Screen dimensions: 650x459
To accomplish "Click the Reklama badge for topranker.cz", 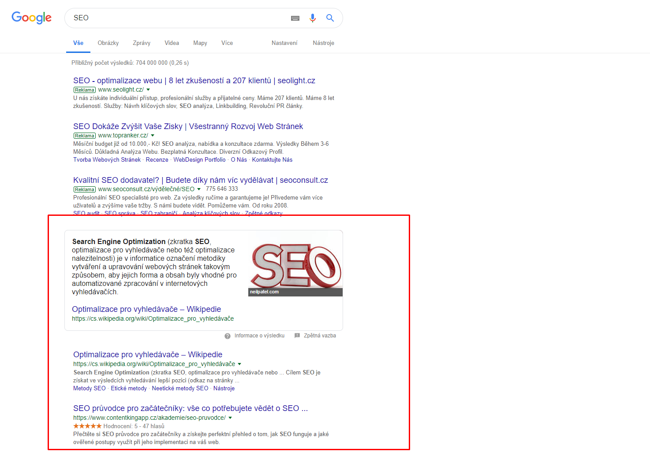I will pyautogui.click(x=85, y=136).
